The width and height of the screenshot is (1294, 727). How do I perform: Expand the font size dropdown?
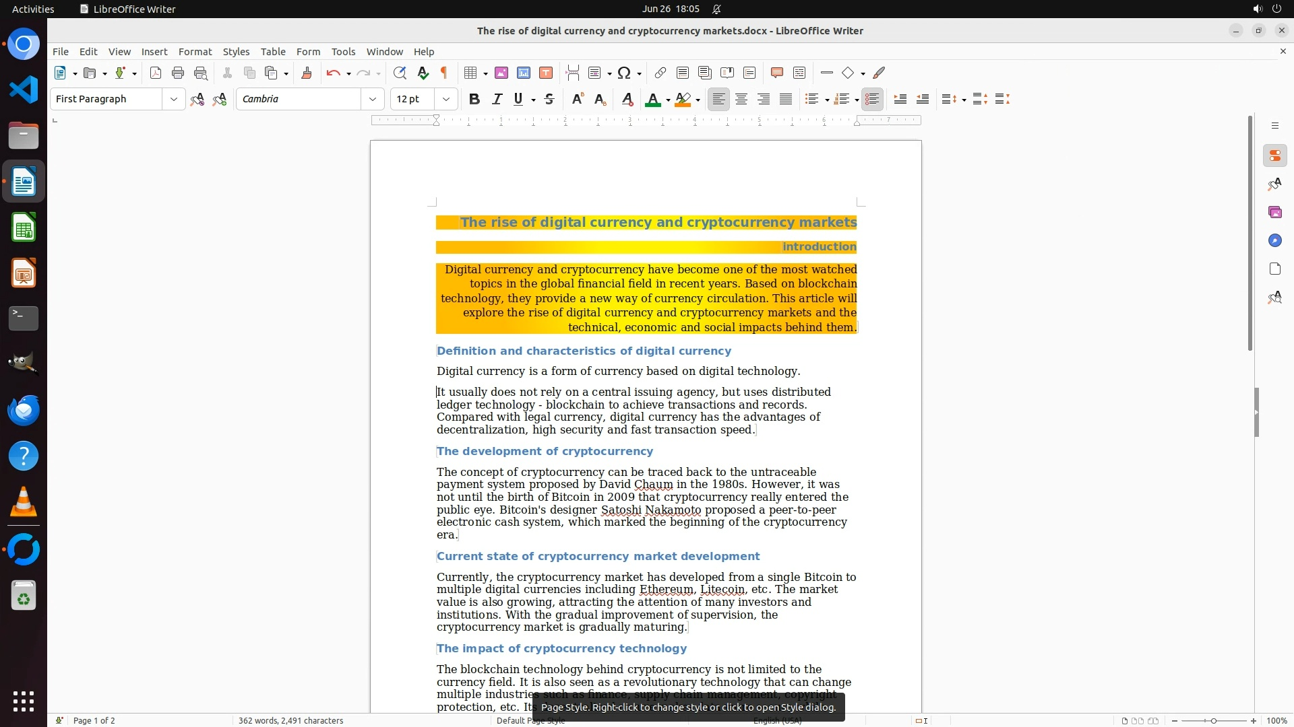pyautogui.click(x=445, y=100)
